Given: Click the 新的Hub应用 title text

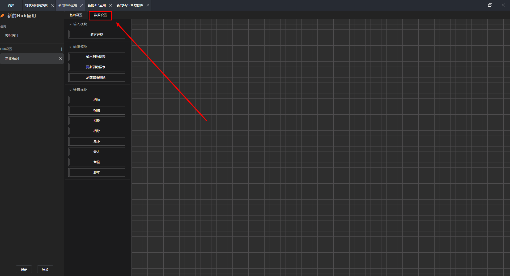Looking at the screenshot, I should (22, 16).
